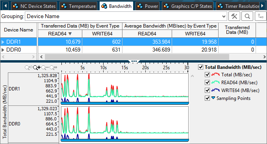The image size is (267, 144).
Task: Open the customize tools wrench icon
Action: pyautogui.click(x=234, y=17)
